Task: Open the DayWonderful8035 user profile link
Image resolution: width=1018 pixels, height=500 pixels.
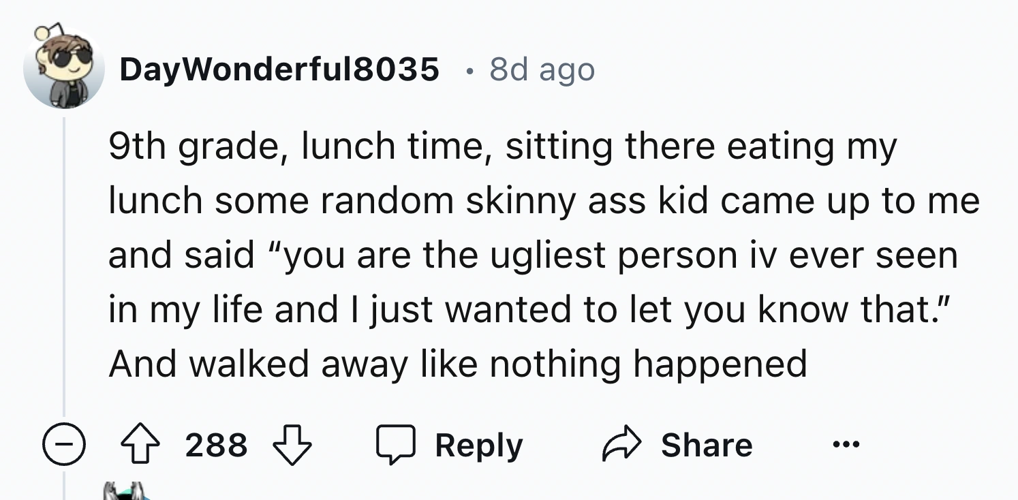Action: (x=279, y=69)
